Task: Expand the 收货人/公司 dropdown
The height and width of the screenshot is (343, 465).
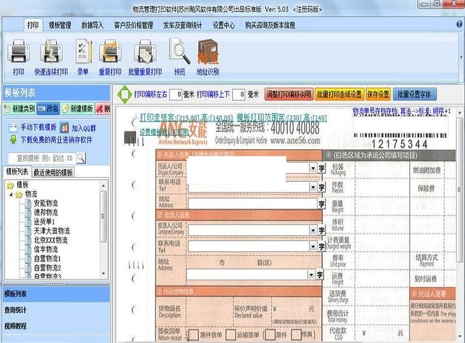Action: pyautogui.click(x=313, y=231)
